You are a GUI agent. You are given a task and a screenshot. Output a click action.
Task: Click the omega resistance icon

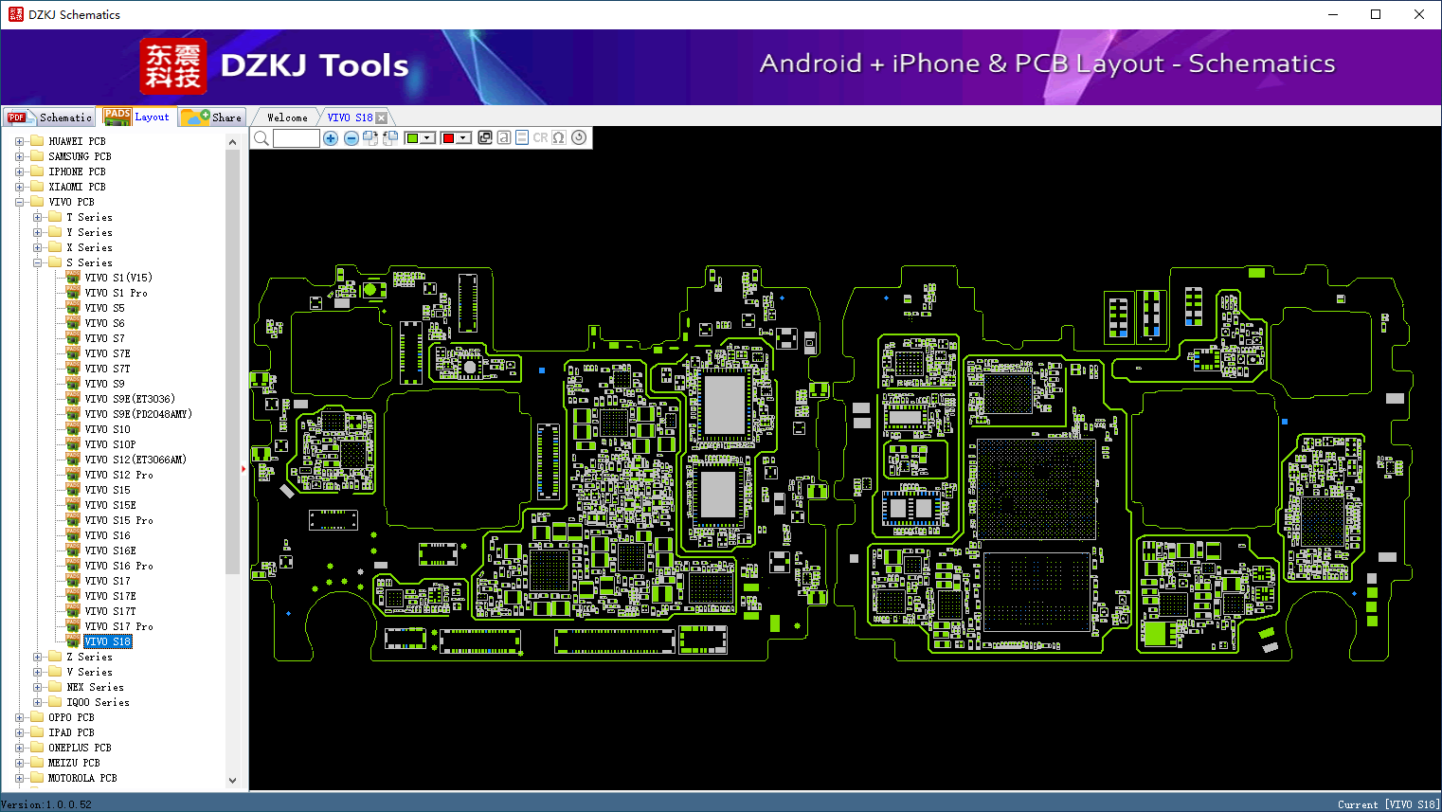click(559, 137)
